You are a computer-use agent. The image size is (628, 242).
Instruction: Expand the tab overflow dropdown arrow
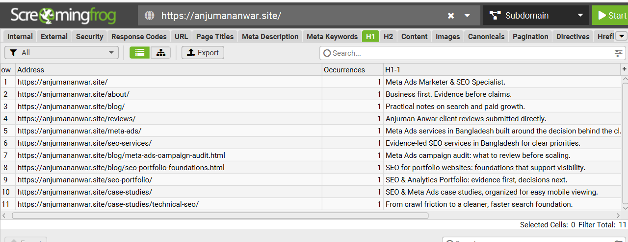tap(621, 36)
